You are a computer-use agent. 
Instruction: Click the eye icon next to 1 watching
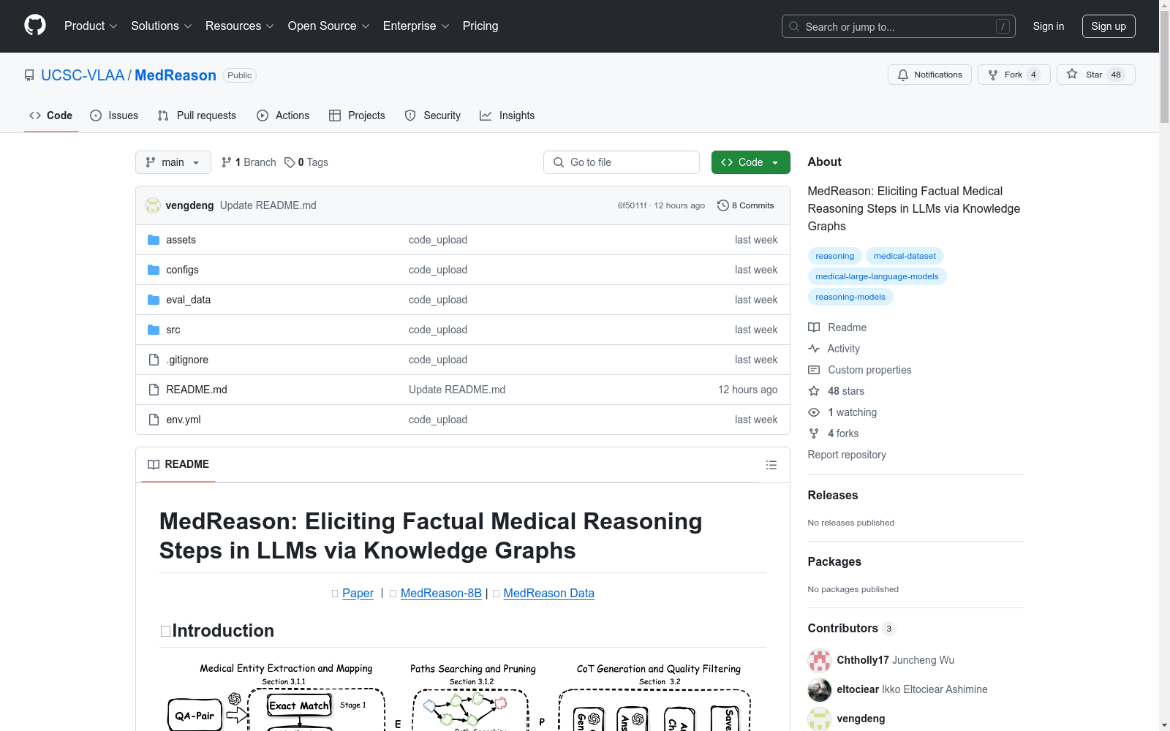click(814, 412)
